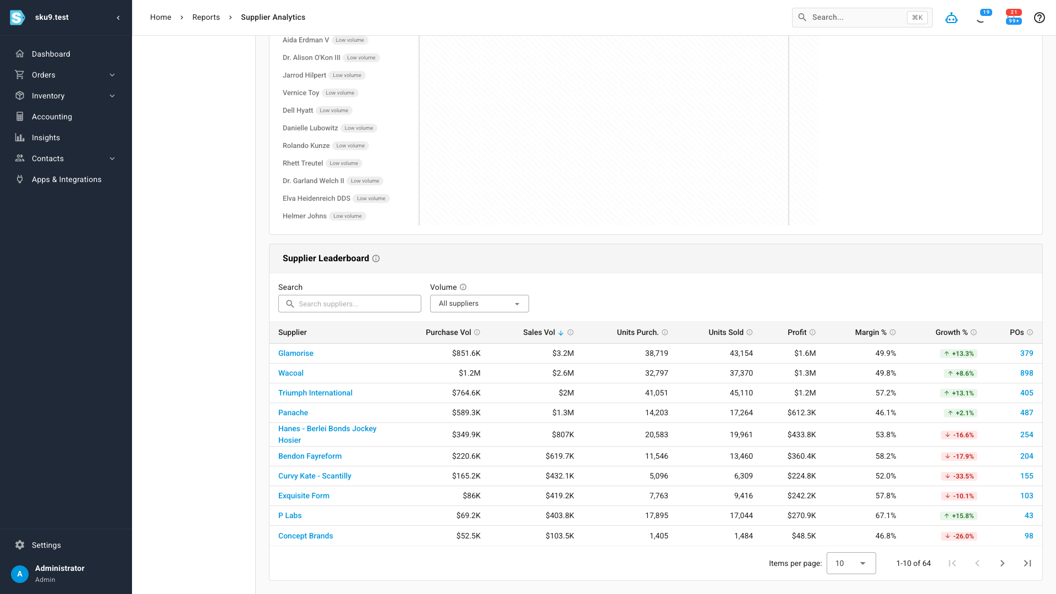Click the Search suppliers input field
The image size is (1056, 594).
[350, 304]
